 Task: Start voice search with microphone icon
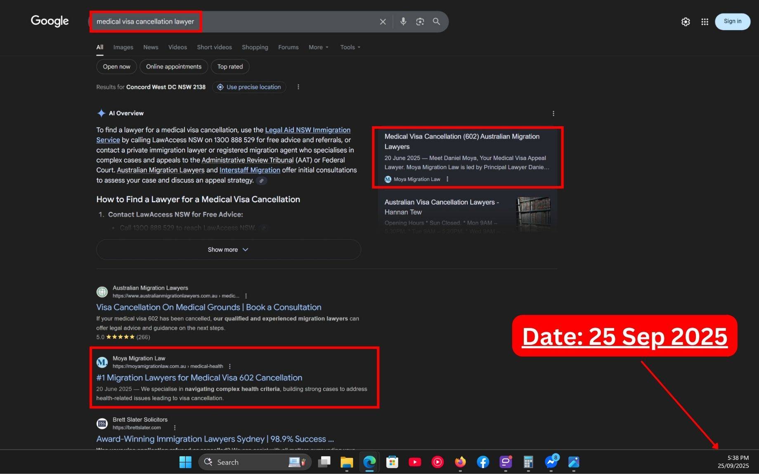(403, 21)
